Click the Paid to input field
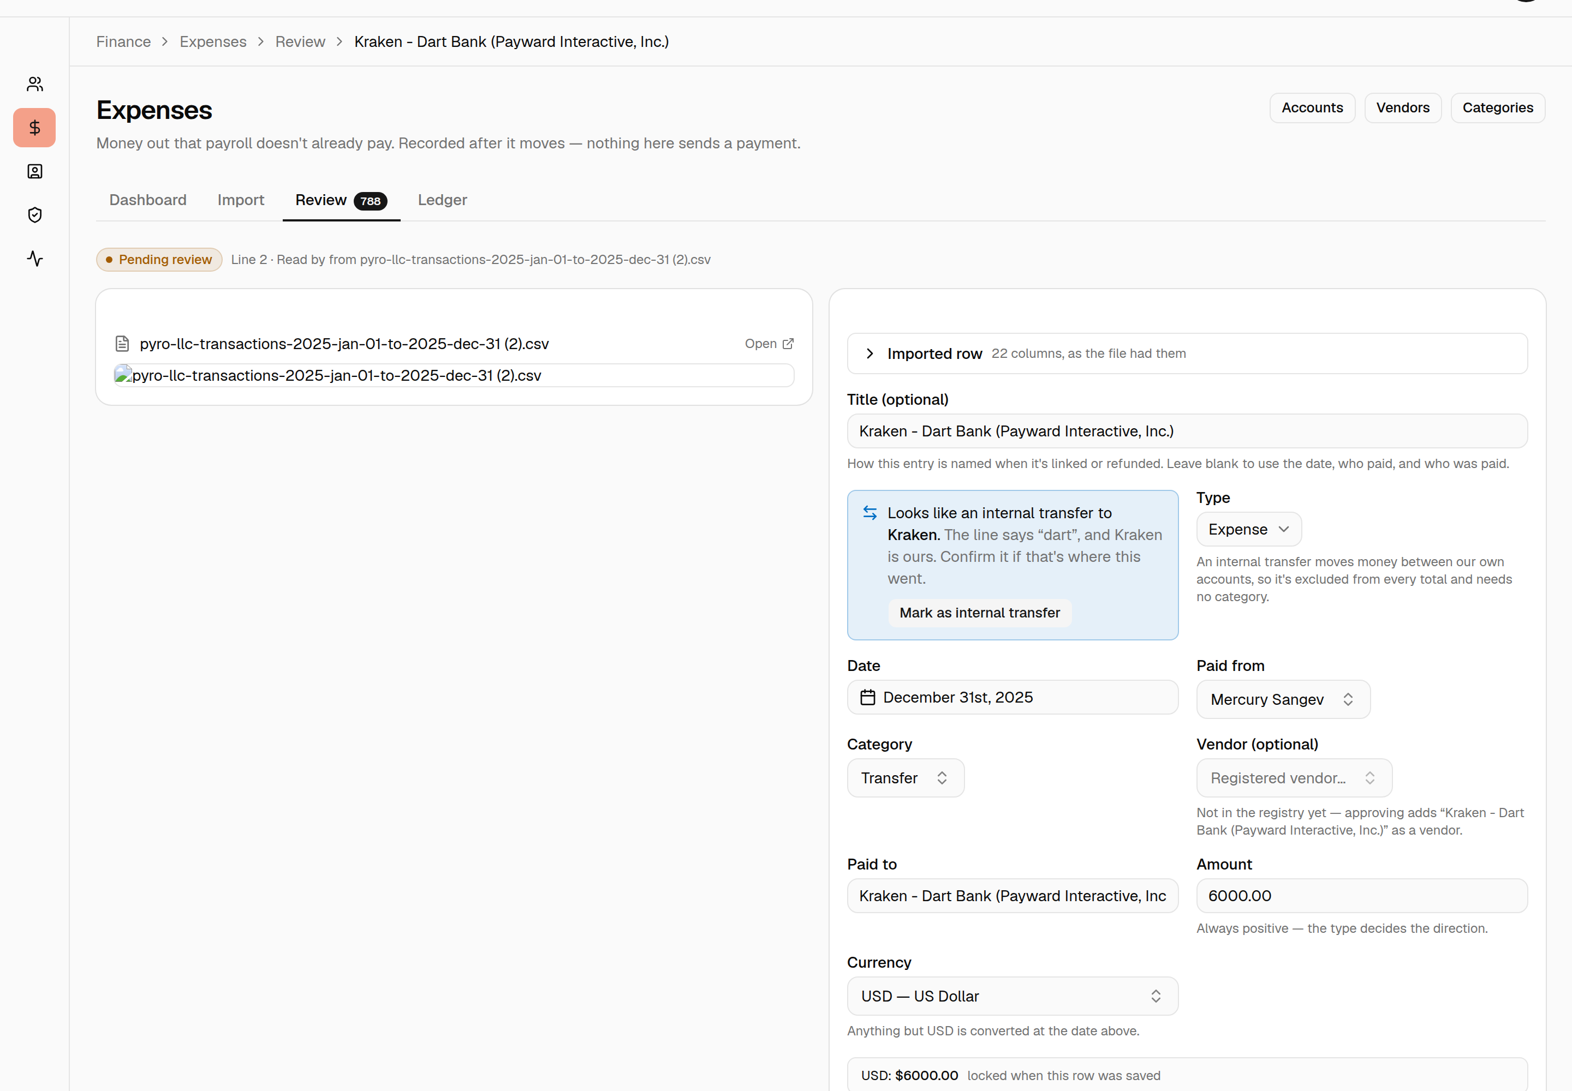The height and width of the screenshot is (1091, 1572). pos(1013,896)
